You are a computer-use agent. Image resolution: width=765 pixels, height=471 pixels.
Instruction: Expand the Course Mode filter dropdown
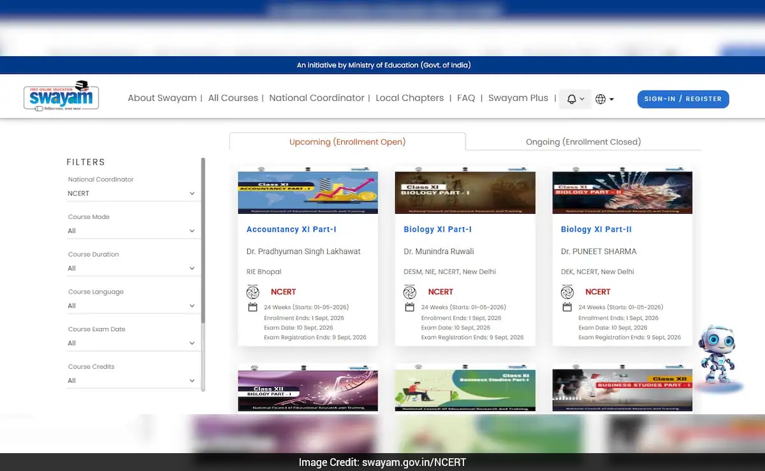133,231
